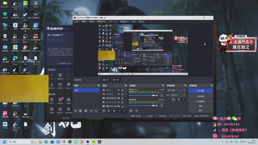Open source 属性 button above Scenes panel
This screenshot has height=145, width=258.
click(x=106, y=80)
